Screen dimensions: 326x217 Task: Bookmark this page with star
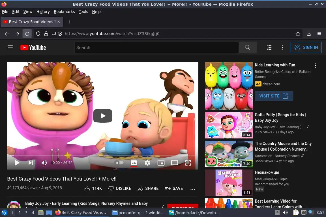[x=298, y=34]
